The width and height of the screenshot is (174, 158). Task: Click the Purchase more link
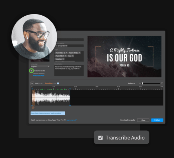coord(39,76)
